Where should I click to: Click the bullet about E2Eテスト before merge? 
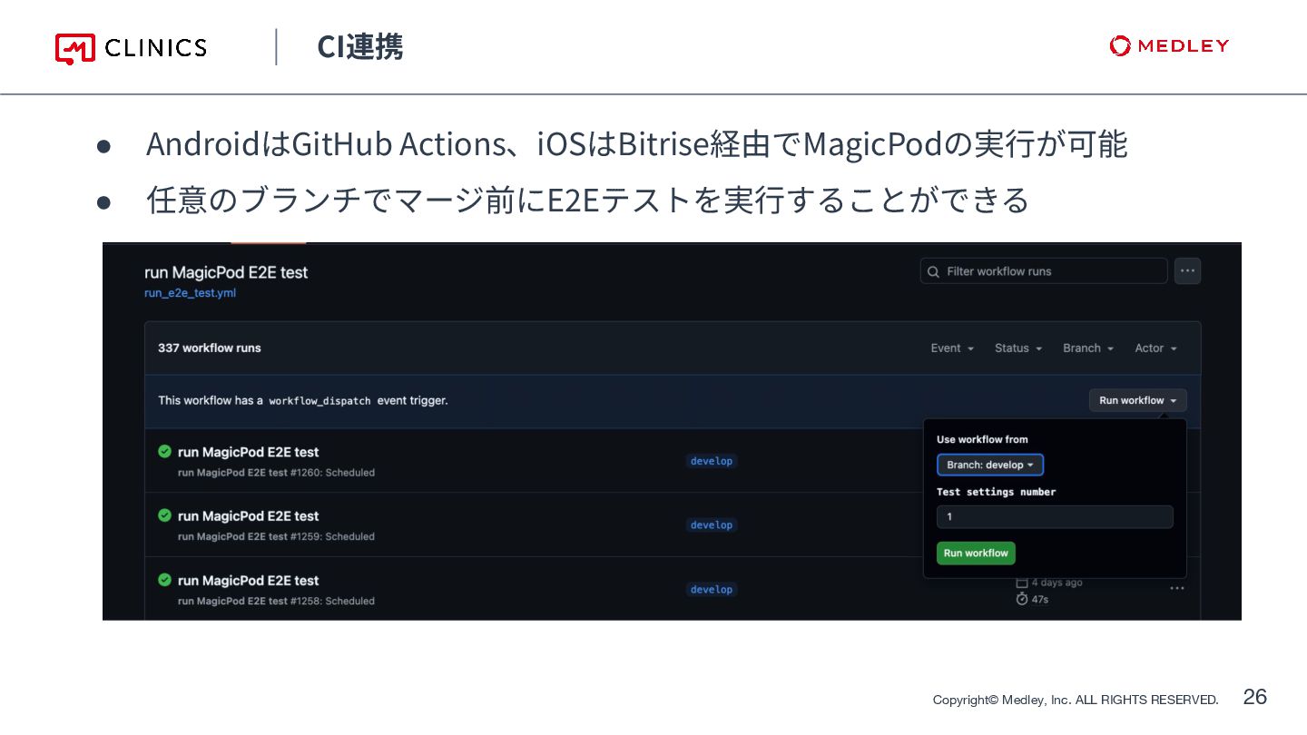[587, 200]
